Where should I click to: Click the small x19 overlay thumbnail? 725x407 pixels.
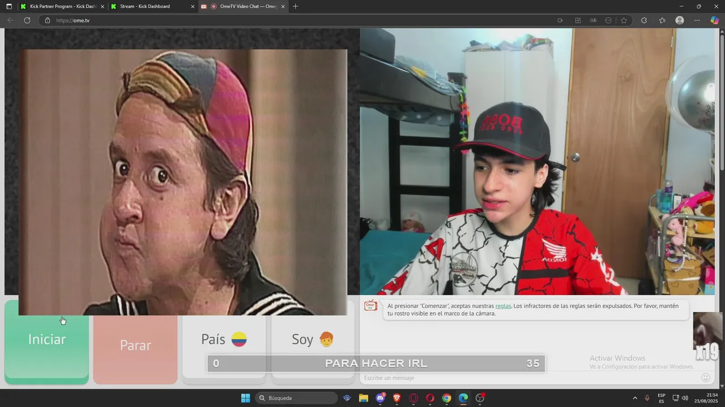click(x=707, y=337)
